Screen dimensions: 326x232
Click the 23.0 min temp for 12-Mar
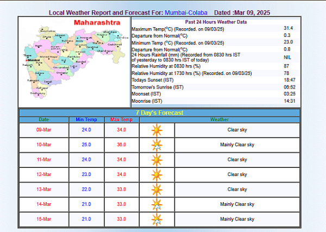pos(86,174)
